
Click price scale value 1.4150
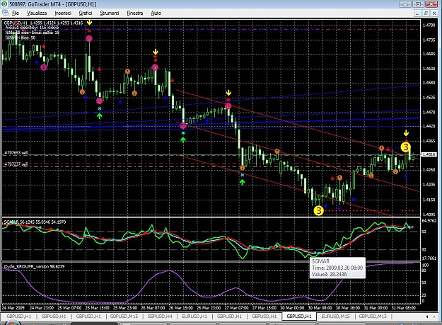pyautogui.click(x=429, y=200)
